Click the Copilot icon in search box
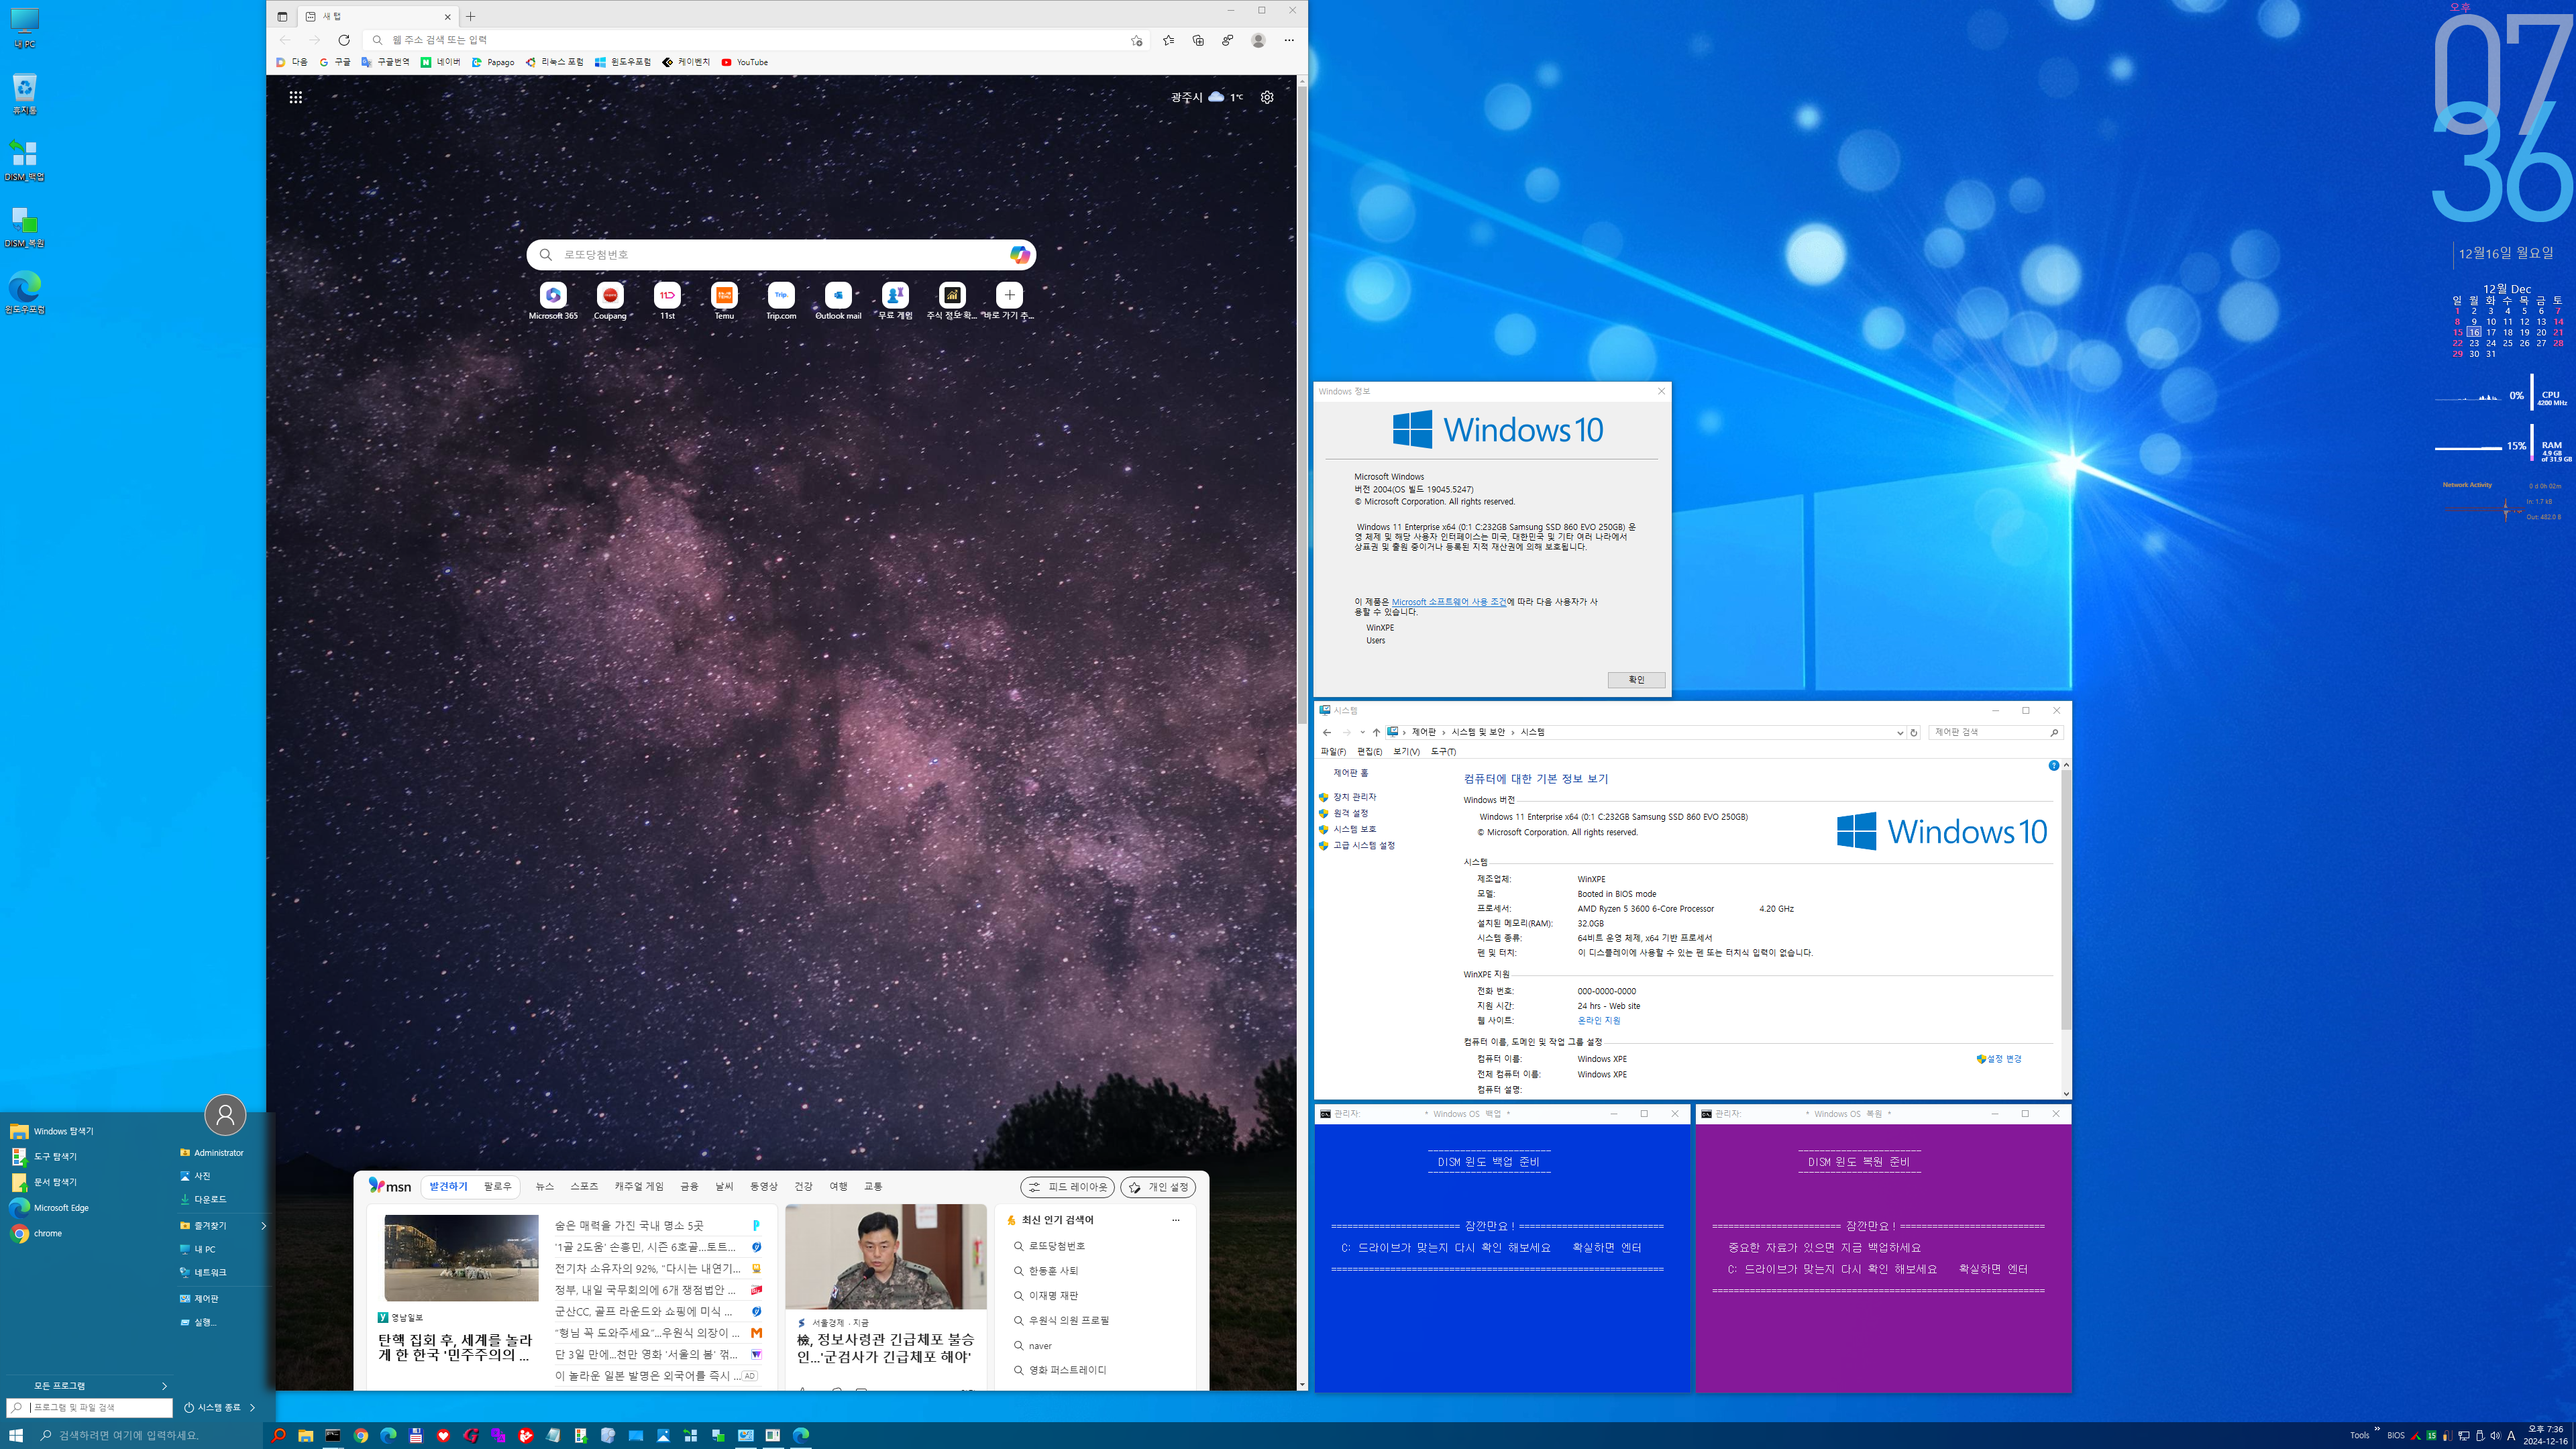 1018,254
